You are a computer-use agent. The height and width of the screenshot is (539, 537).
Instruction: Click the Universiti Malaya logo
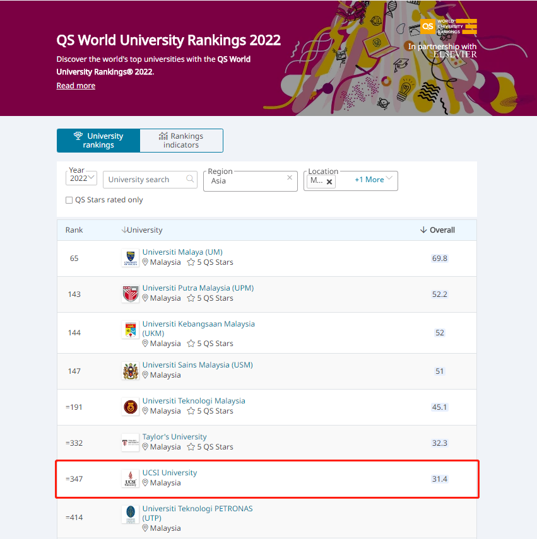coord(131,258)
